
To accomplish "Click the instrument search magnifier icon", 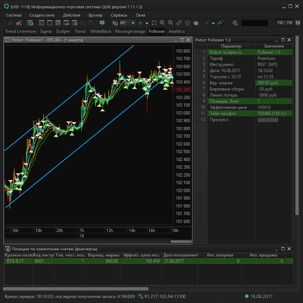I will [235, 23].
